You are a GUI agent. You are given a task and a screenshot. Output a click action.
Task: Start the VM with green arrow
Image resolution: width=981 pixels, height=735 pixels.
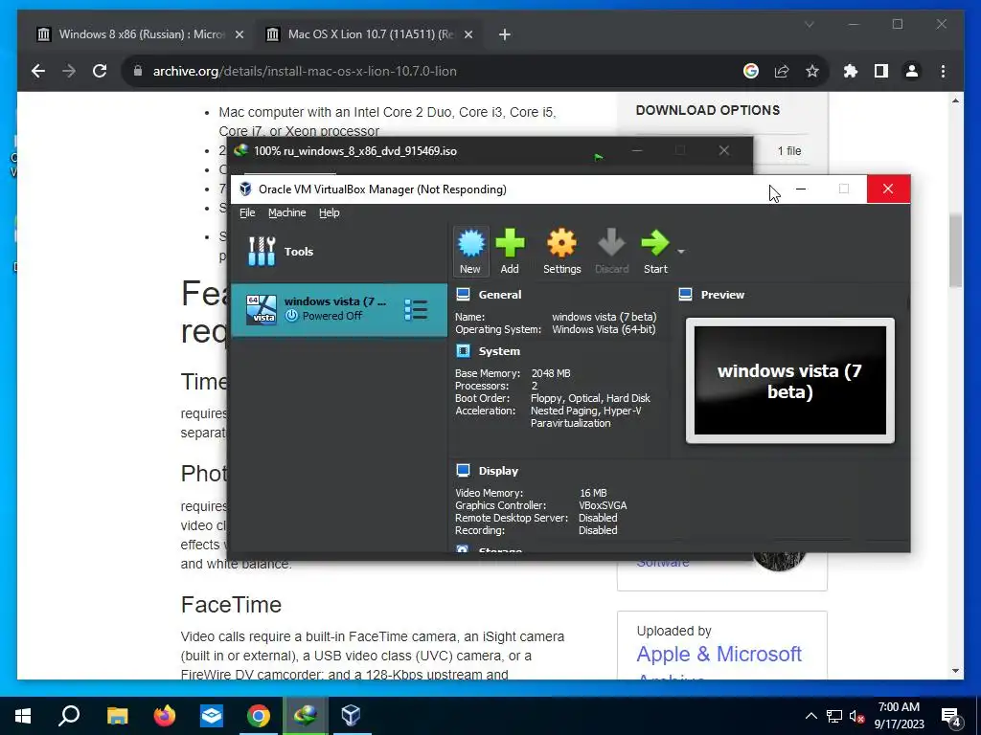655,252
